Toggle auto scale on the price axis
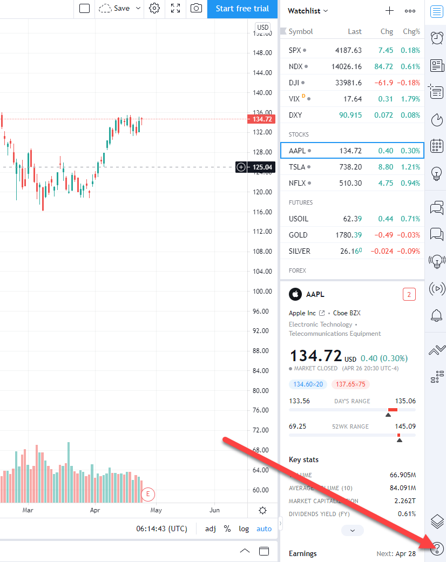Viewport: 446px width, 562px height. coord(264,529)
